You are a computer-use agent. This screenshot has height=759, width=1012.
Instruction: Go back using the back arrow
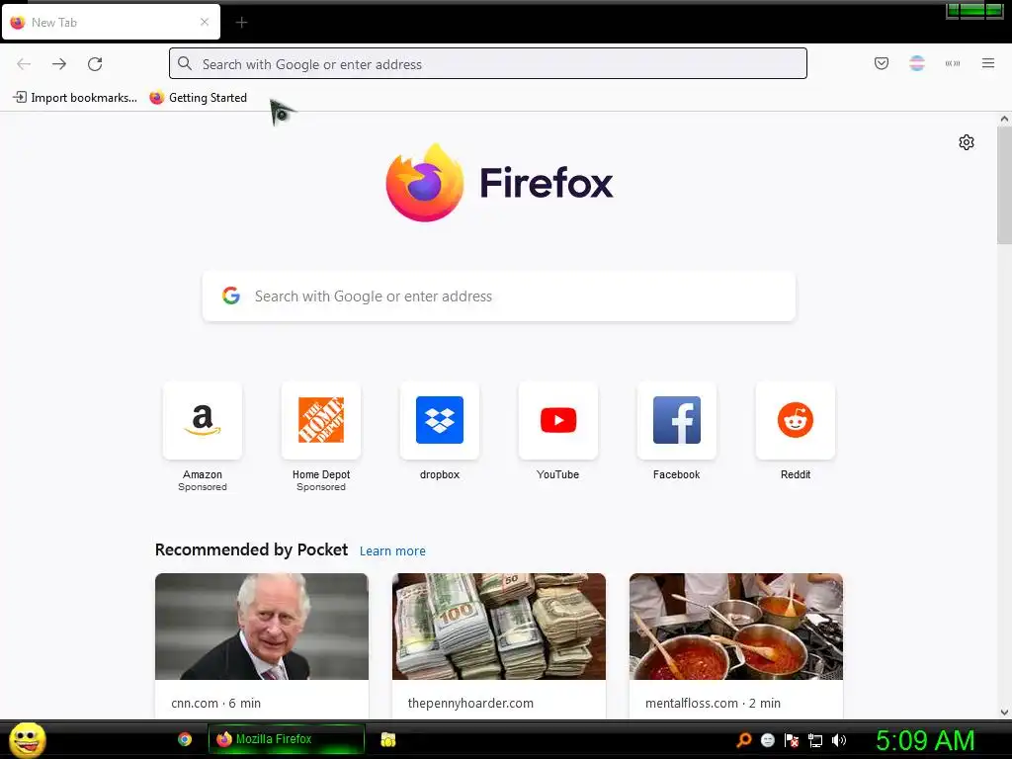point(24,64)
